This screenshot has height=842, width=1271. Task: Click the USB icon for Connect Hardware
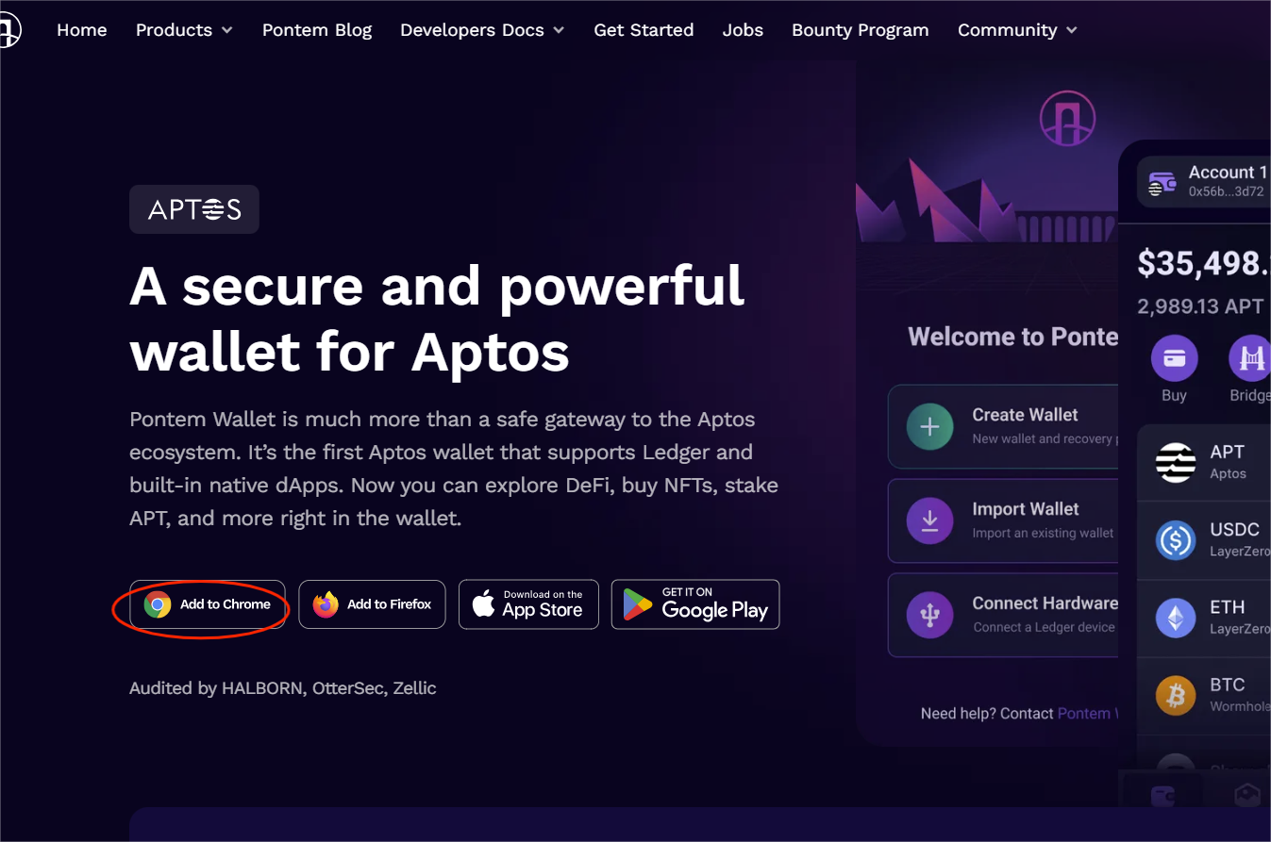tap(929, 616)
